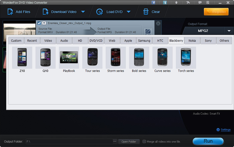Image resolution: width=234 pixels, height=147 pixels.
Task: Switch to the Sony tab
Action: pyautogui.click(x=208, y=41)
